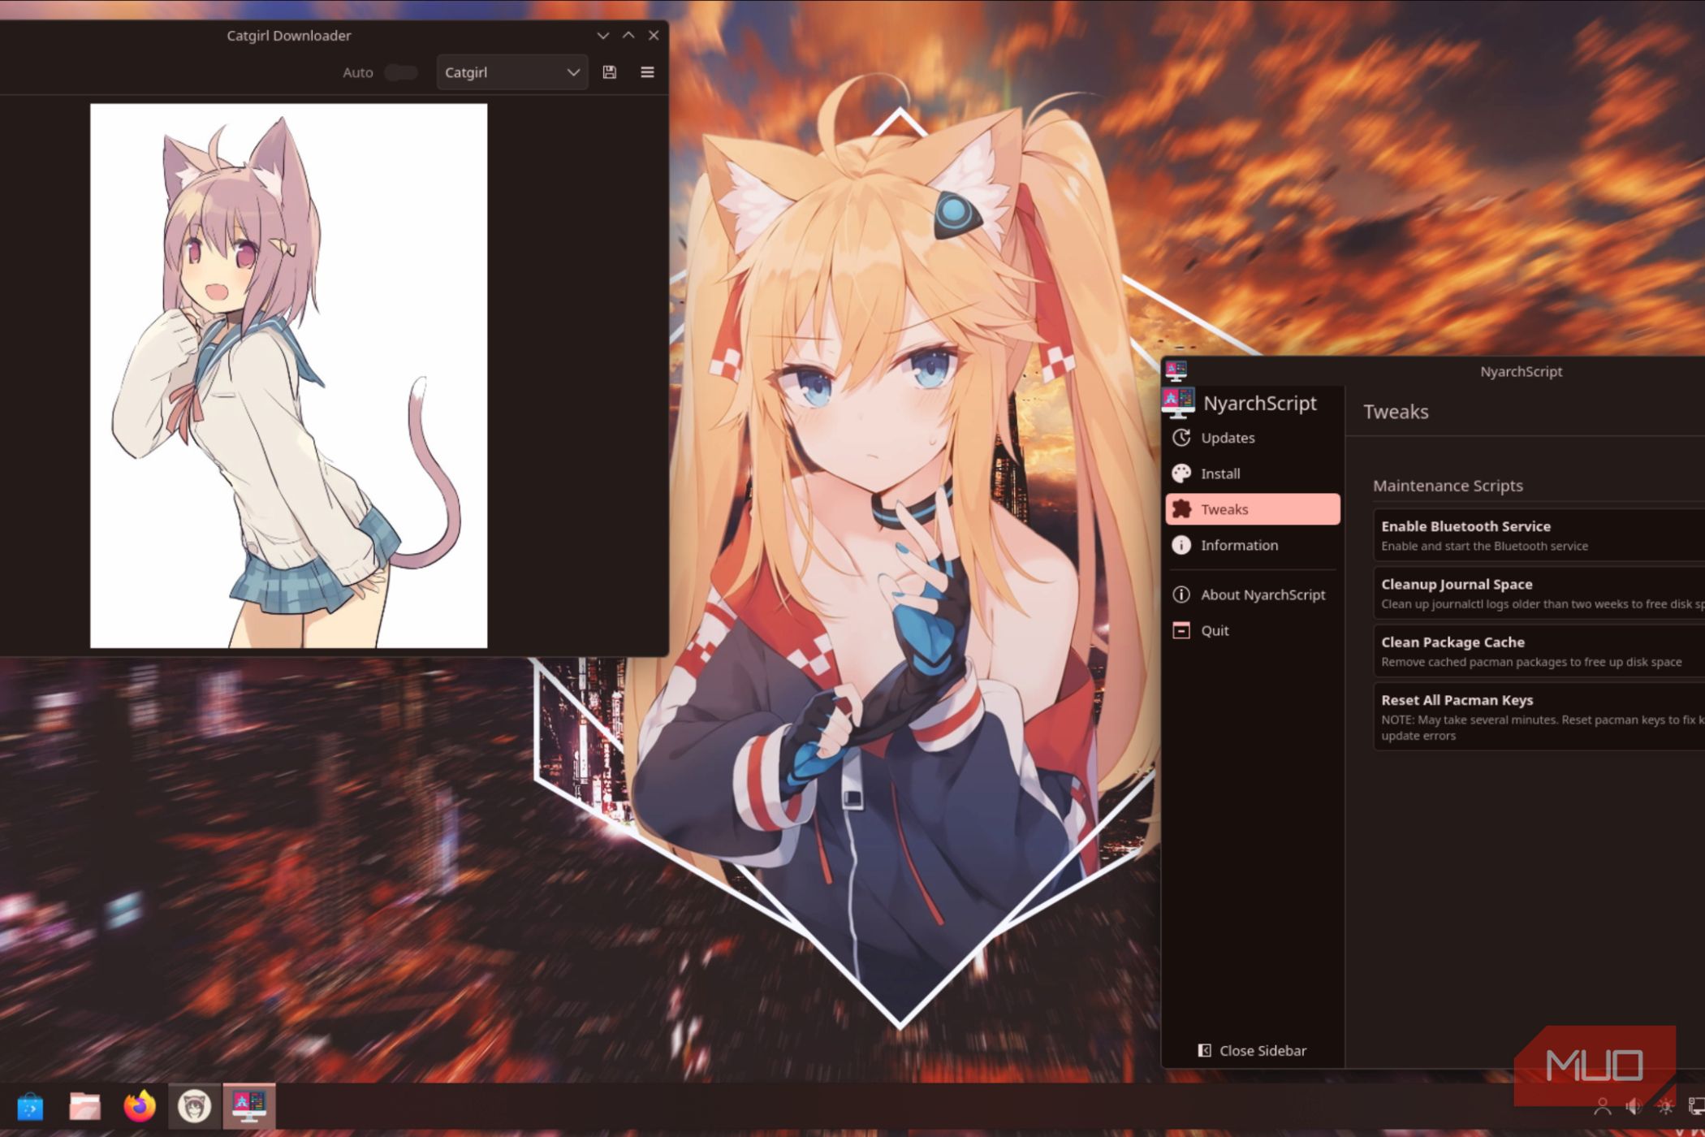This screenshot has height=1137, width=1705.
Task: Open the brightness tray icon
Action: pos(1665,1106)
